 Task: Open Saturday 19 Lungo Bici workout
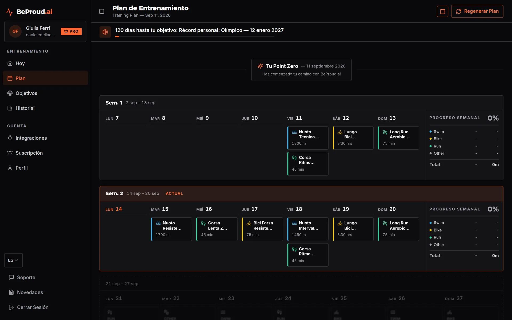click(353, 229)
